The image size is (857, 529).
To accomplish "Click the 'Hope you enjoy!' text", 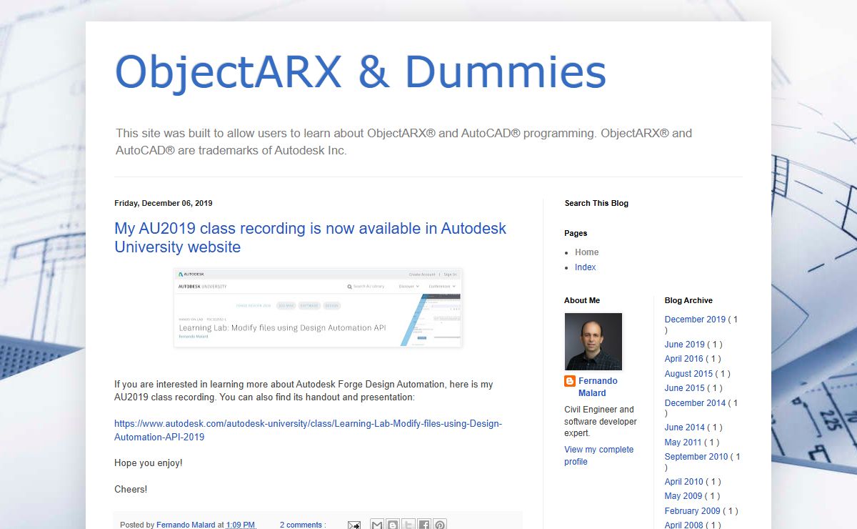I will (149, 463).
